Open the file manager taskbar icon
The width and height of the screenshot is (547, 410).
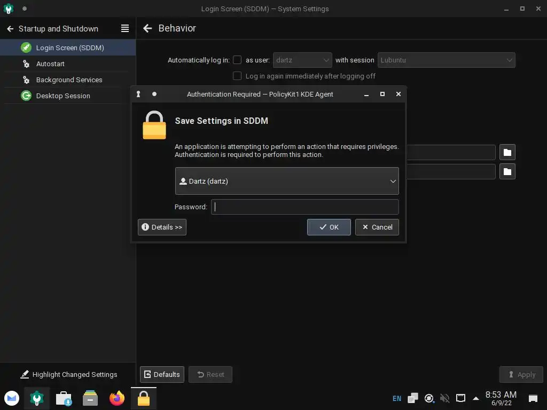click(90, 398)
